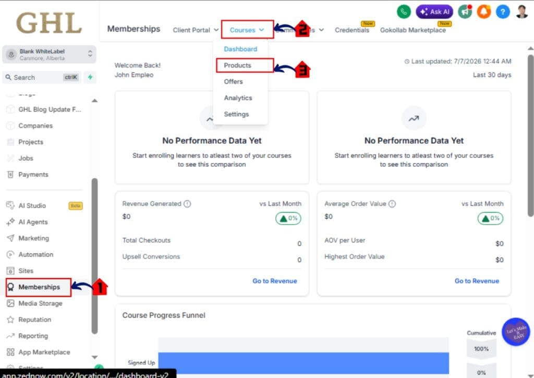This screenshot has height=378, width=534.
Task: Click the Reporting trend icon
Action: pos(10,336)
